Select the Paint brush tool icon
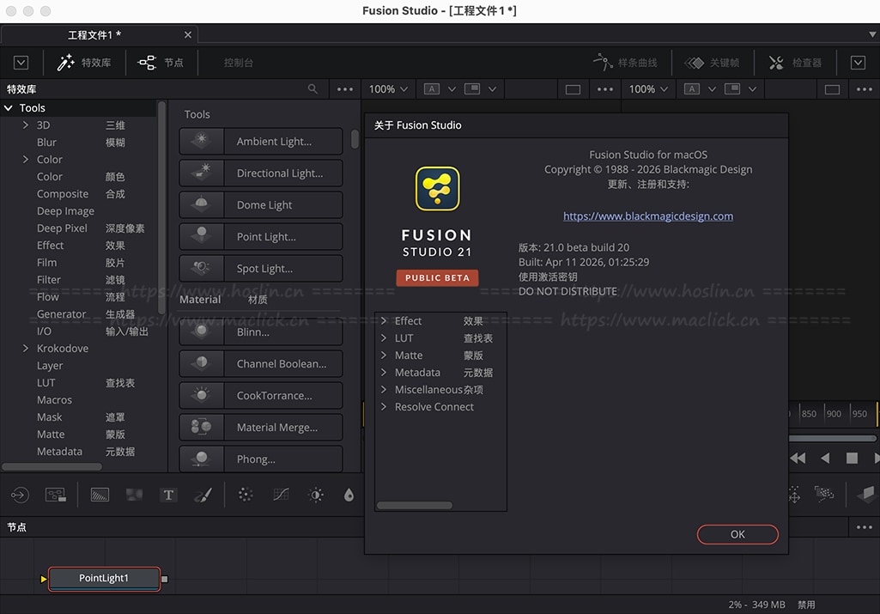The width and height of the screenshot is (880, 614). 203,495
